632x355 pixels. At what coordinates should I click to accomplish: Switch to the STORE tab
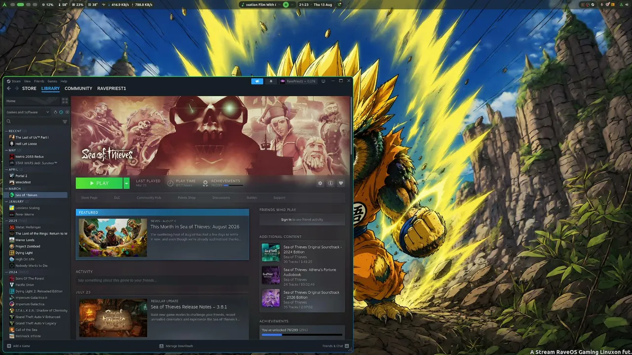click(x=29, y=88)
